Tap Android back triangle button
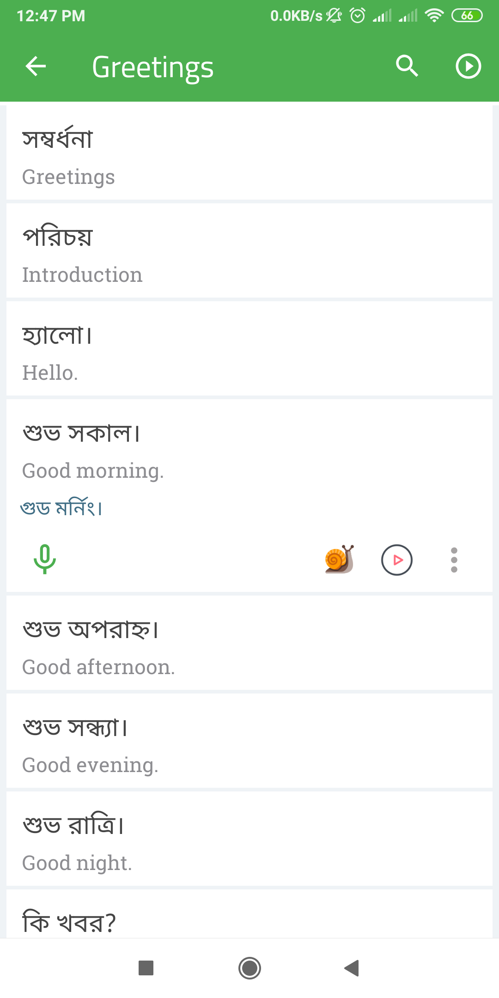499x998 pixels. (352, 968)
